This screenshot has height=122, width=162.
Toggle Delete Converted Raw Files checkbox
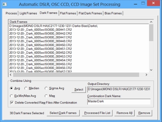12,103
